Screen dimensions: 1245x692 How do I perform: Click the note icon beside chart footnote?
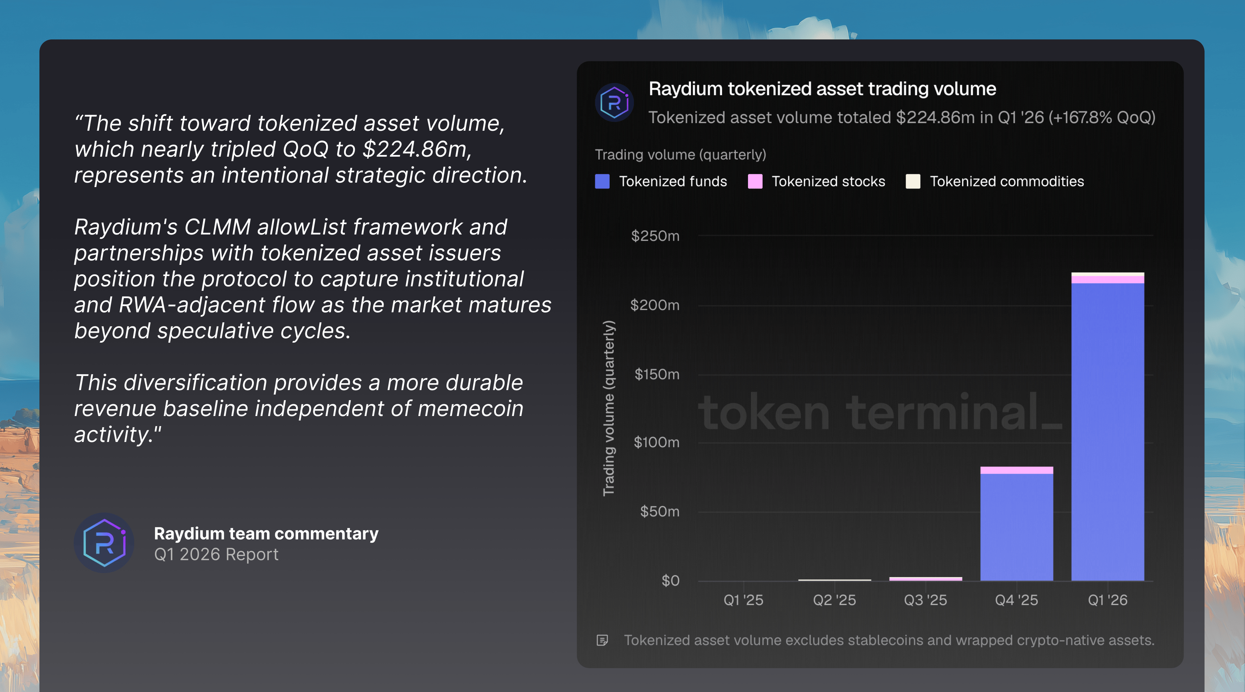coord(602,640)
